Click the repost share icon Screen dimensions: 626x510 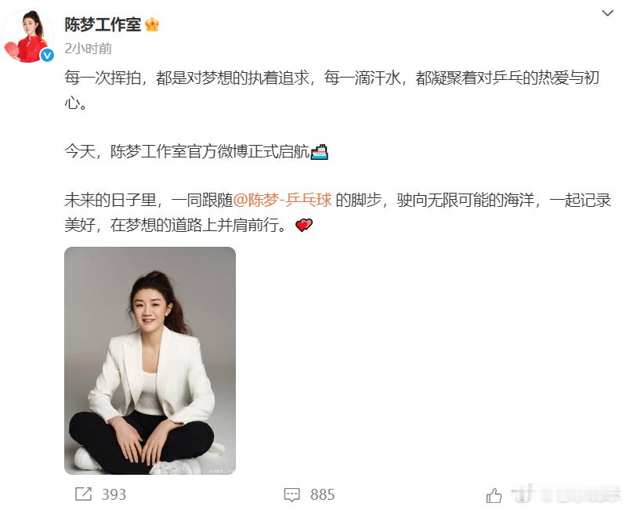83,494
